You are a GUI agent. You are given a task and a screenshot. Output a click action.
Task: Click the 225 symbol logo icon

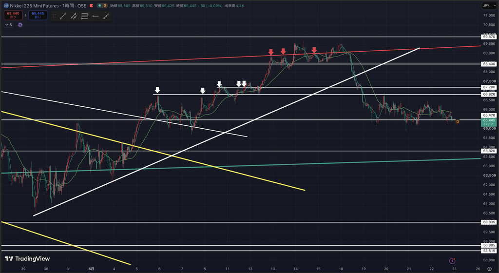click(6, 5)
